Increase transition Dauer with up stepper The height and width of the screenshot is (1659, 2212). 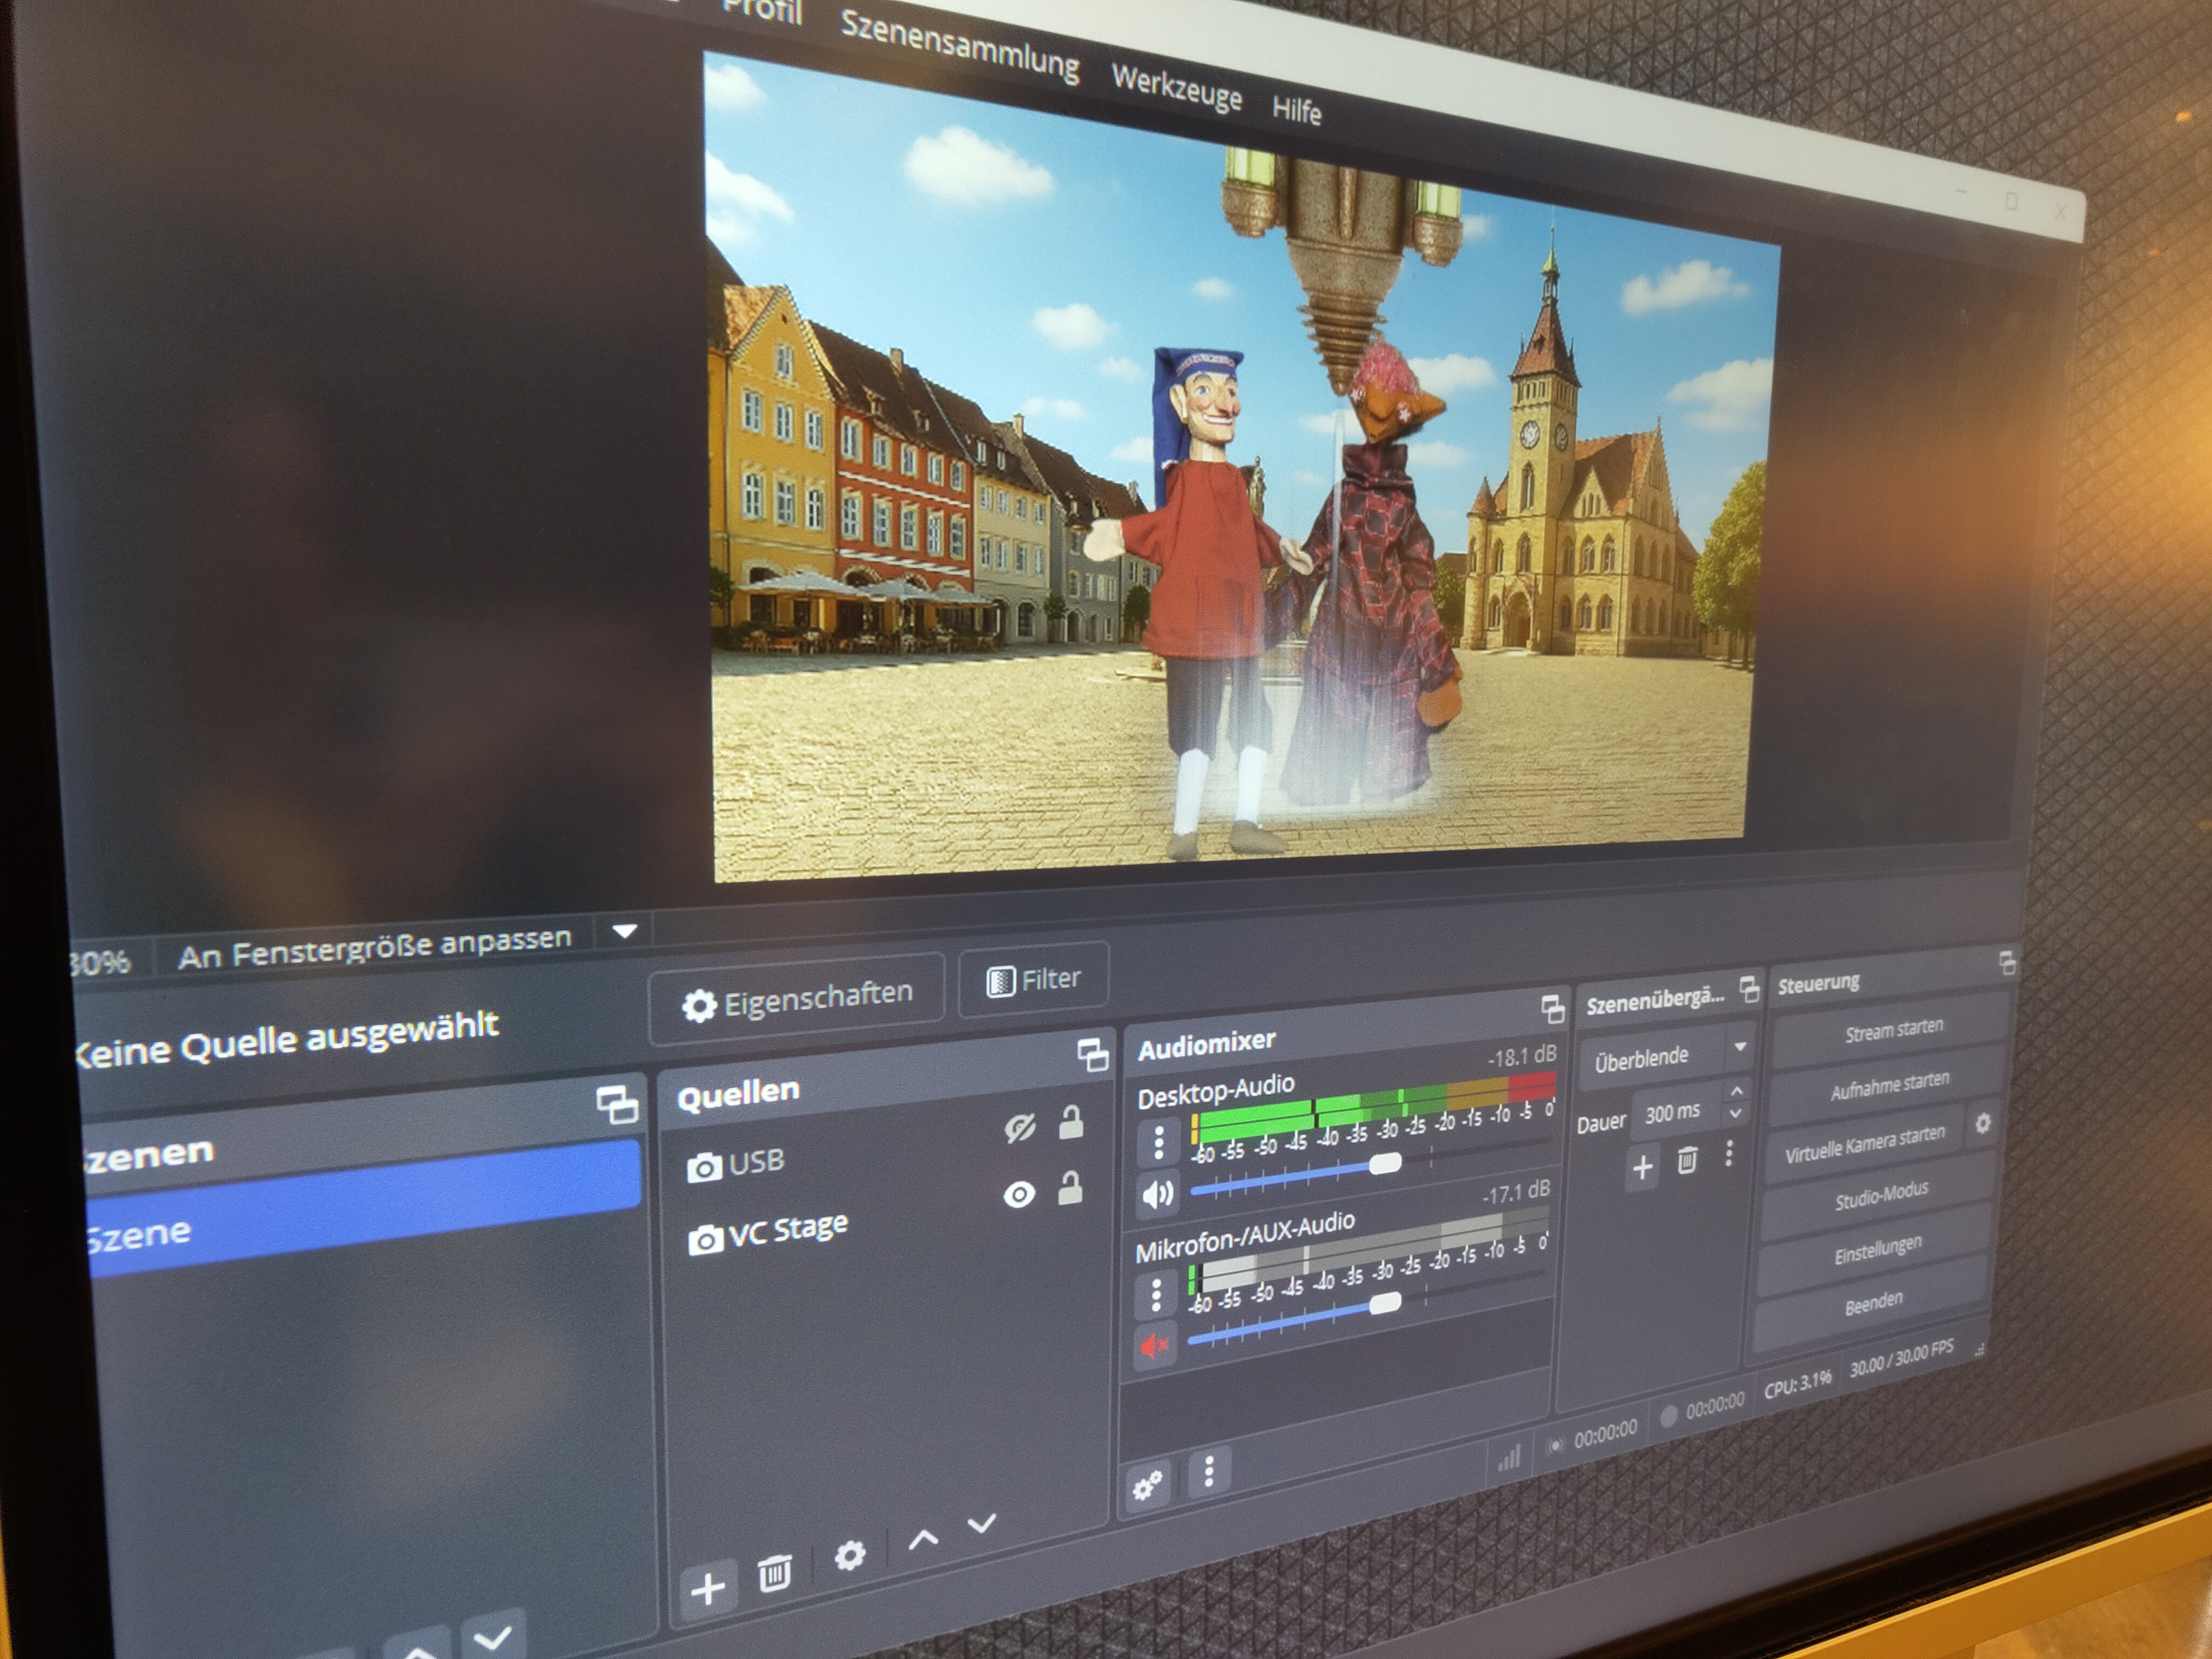point(1736,1092)
